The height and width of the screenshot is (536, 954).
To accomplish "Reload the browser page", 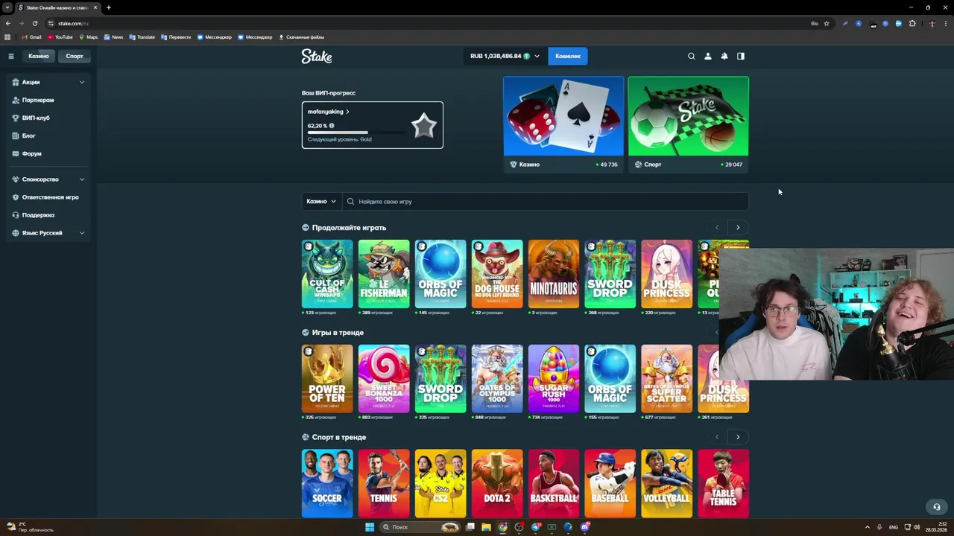I will [x=35, y=23].
